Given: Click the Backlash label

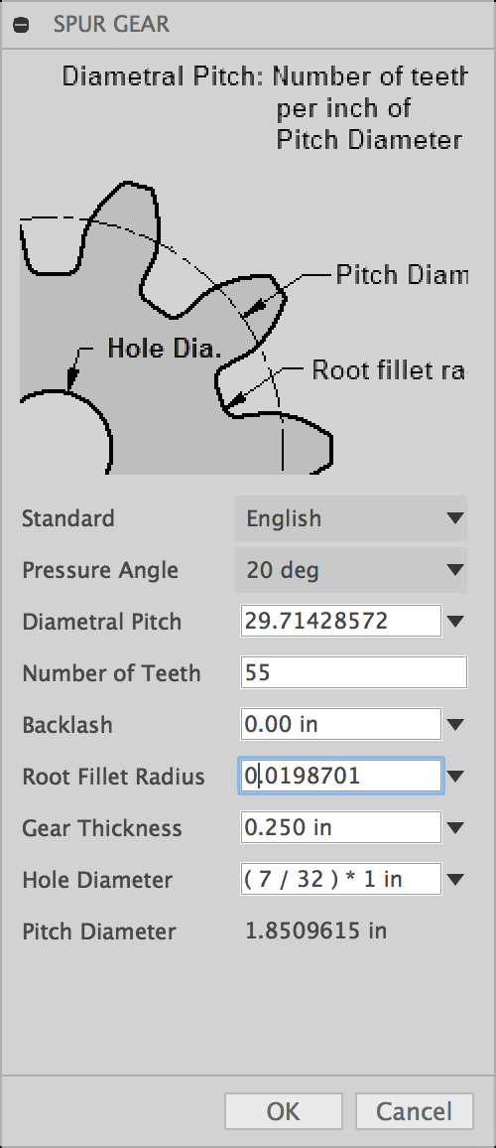Looking at the screenshot, I should point(67,725).
